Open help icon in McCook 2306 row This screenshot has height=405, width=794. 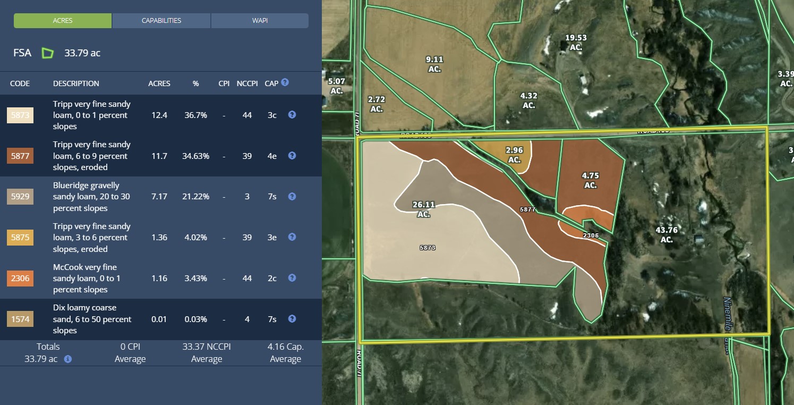pos(292,278)
